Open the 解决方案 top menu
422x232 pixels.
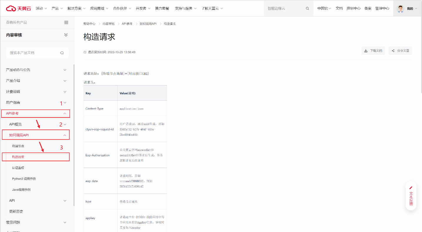(x=76, y=9)
